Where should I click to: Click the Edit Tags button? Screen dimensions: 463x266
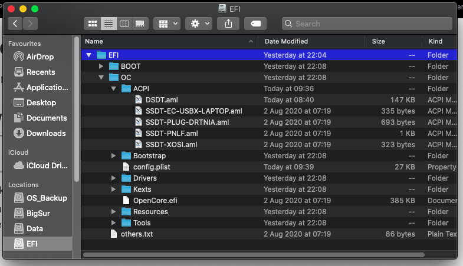(x=255, y=24)
